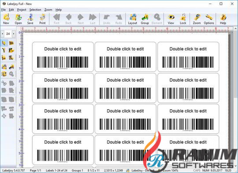Click the Back navigation arrow
The width and height of the screenshot is (238, 173).
68,19
